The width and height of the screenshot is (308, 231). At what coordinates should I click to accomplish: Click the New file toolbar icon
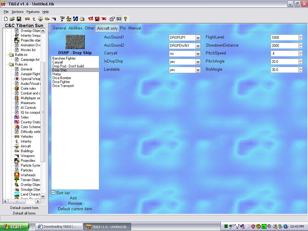(6, 19)
